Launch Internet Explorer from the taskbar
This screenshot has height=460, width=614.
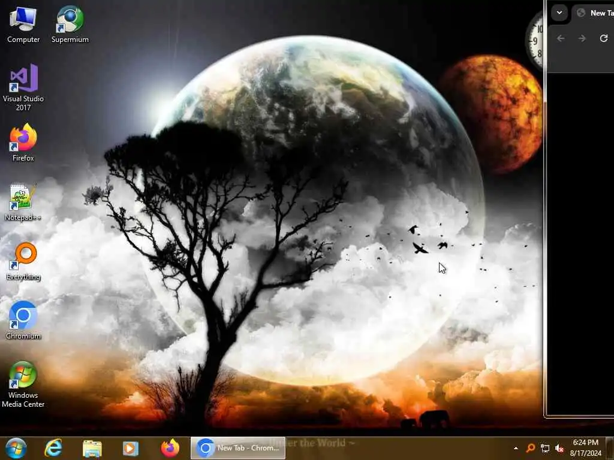click(53, 448)
